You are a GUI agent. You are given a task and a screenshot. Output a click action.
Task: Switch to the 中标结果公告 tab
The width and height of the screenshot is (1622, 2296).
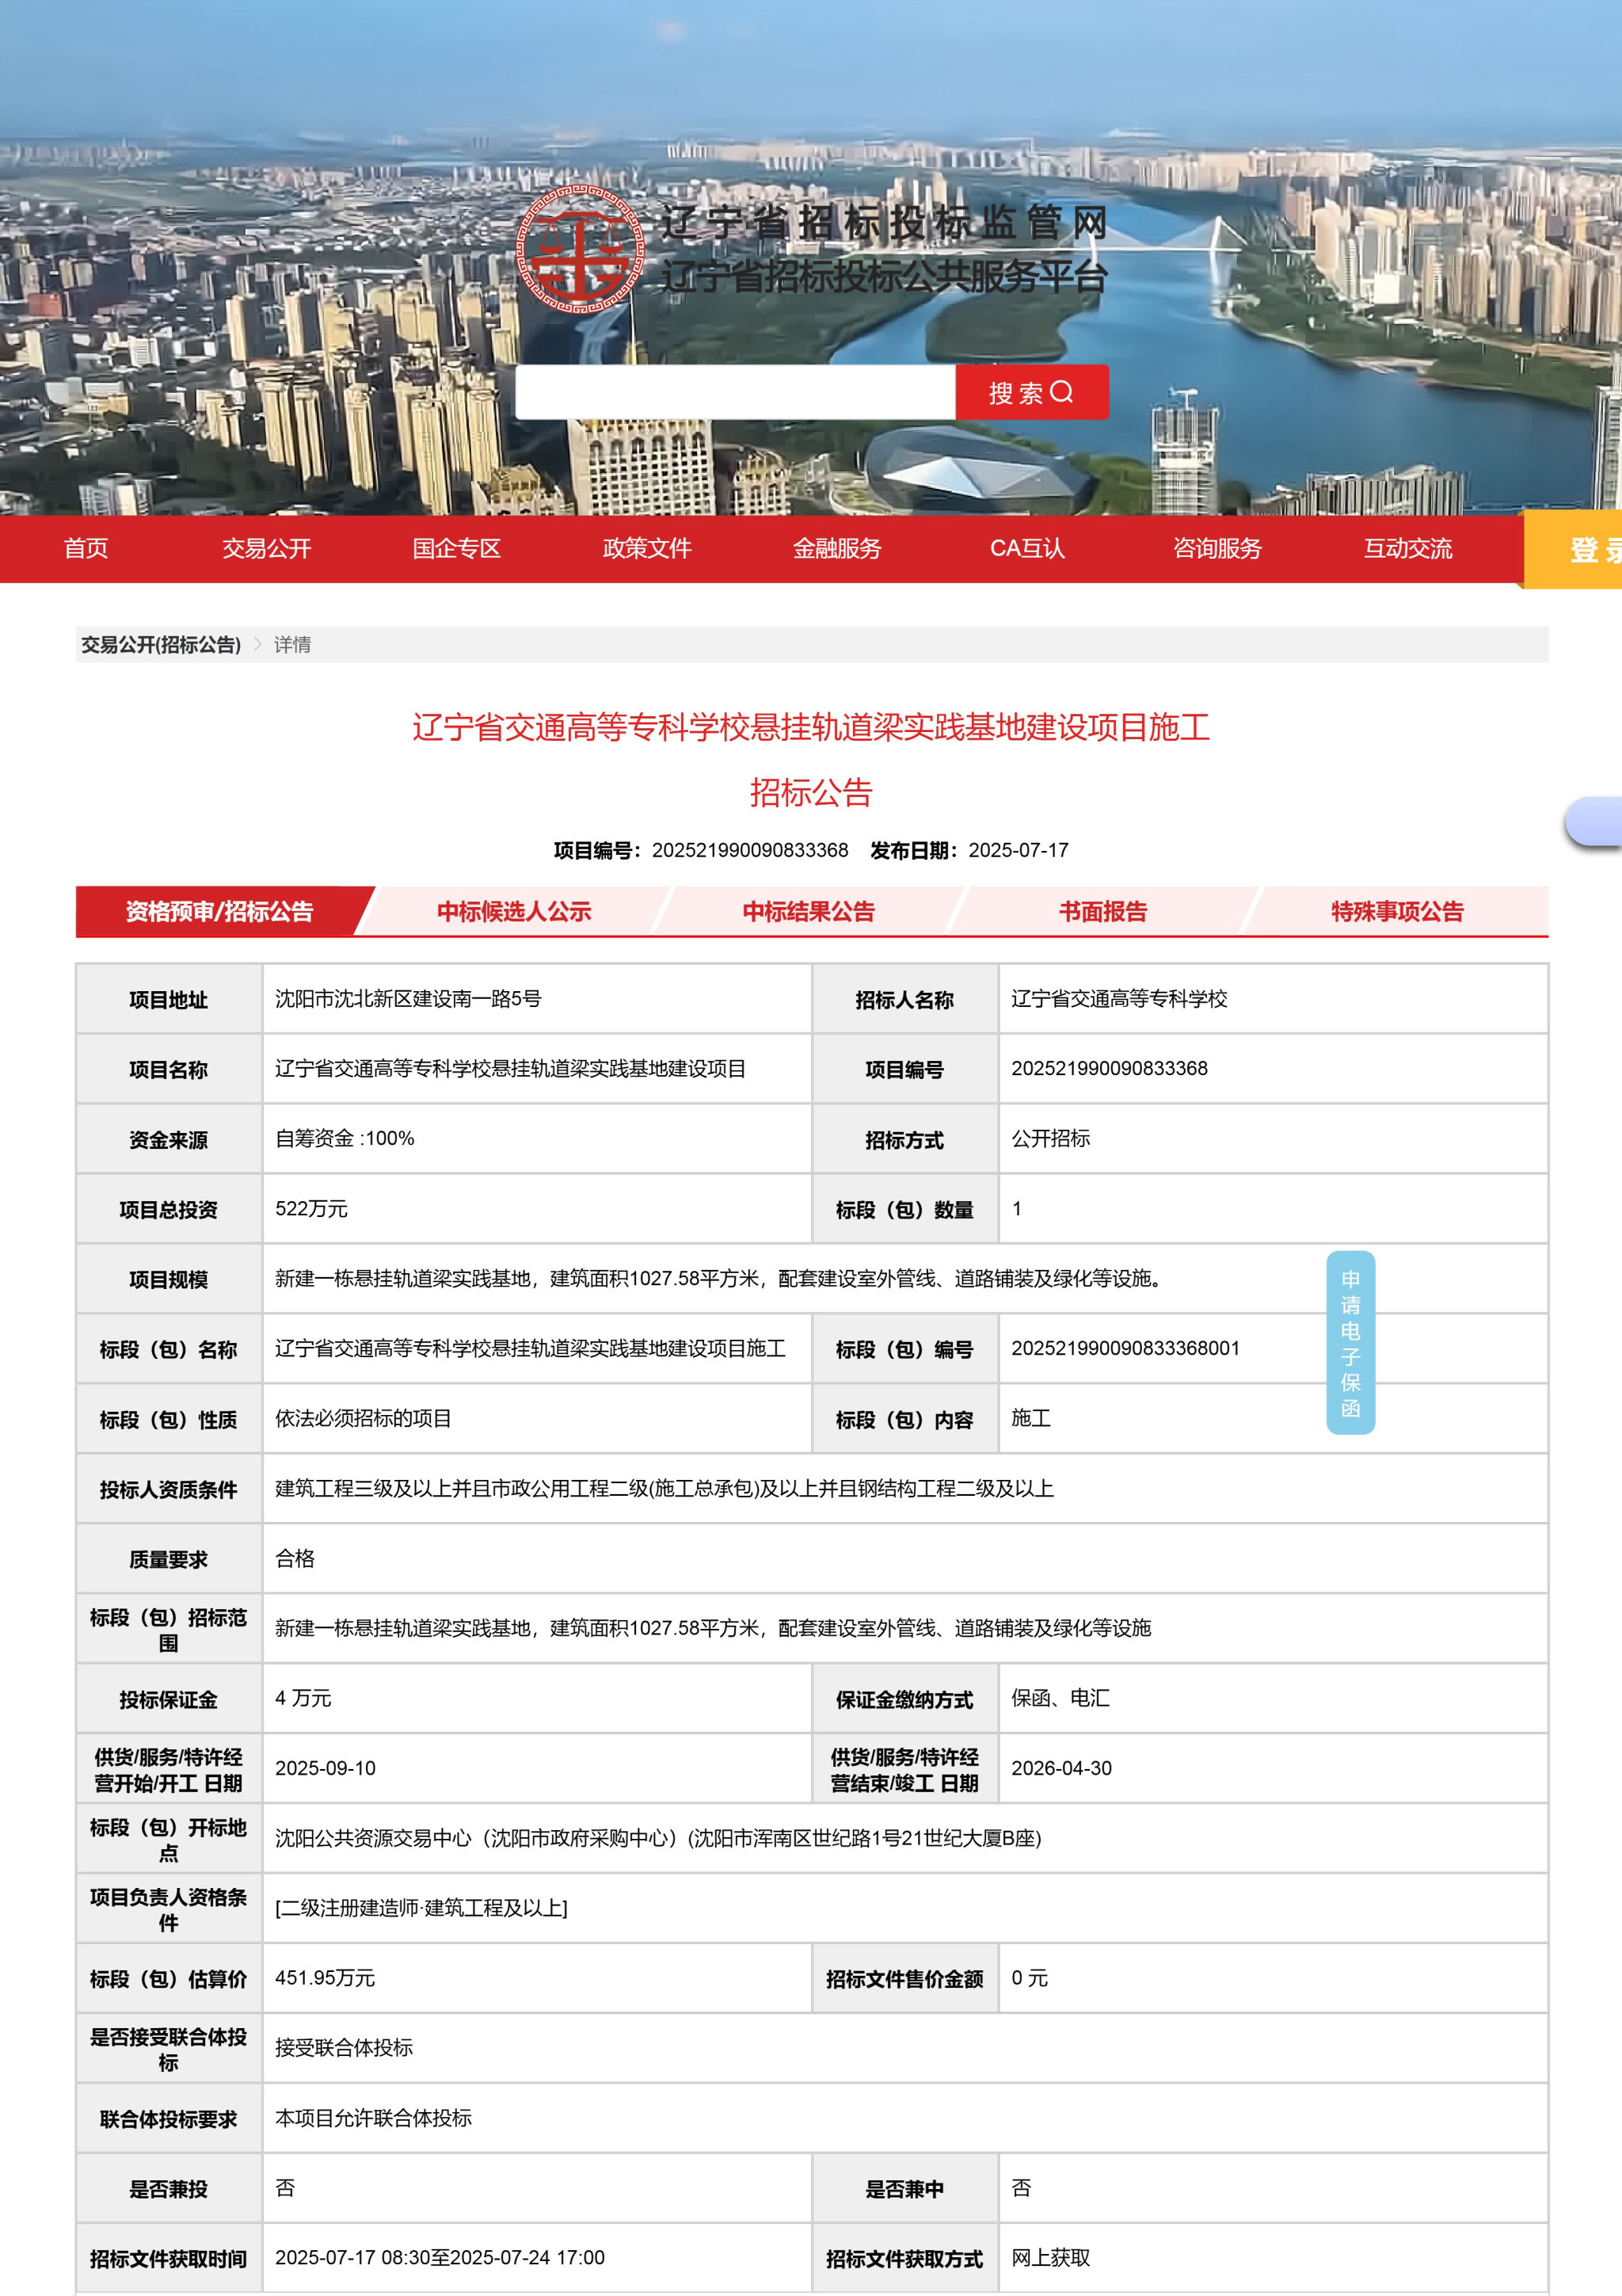[x=809, y=911]
